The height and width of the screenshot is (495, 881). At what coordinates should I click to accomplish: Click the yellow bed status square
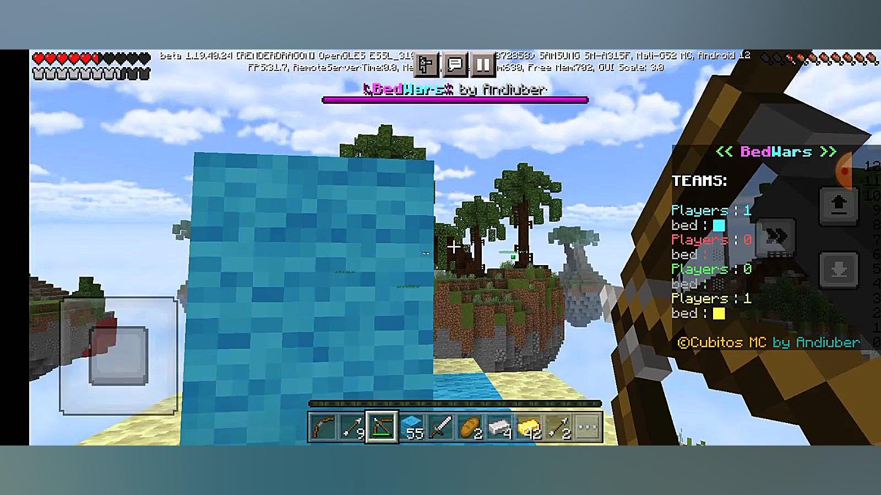click(x=719, y=313)
